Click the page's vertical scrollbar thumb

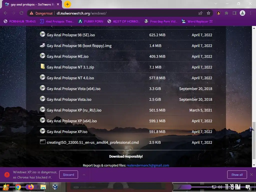[254, 140]
